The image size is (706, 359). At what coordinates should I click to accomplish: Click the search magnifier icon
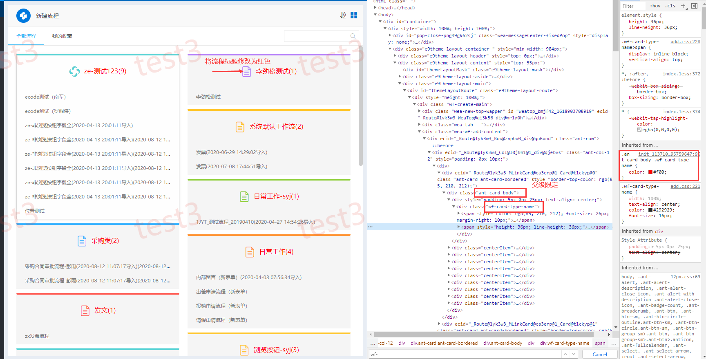click(353, 36)
